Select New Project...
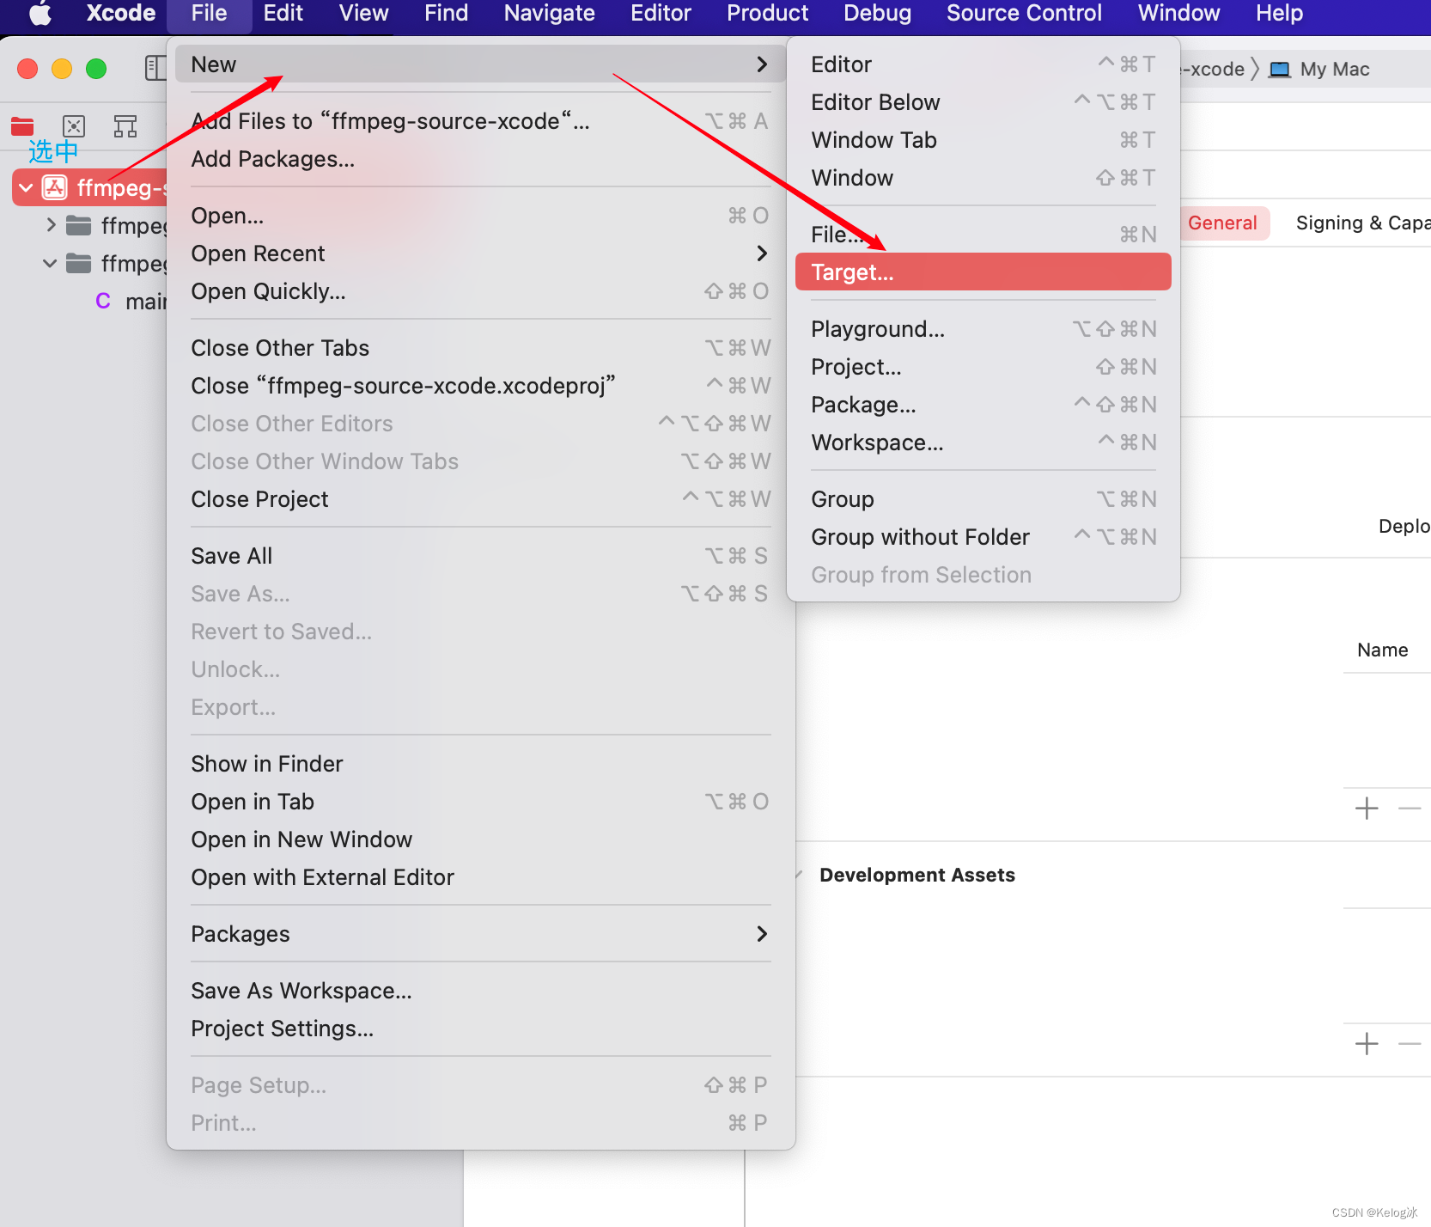The height and width of the screenshot is (1227, 1431). [983, 367]
